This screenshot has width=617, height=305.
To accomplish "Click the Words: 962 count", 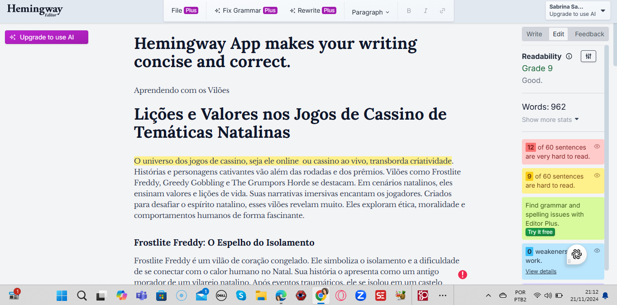I will click(x=544, y=107).
